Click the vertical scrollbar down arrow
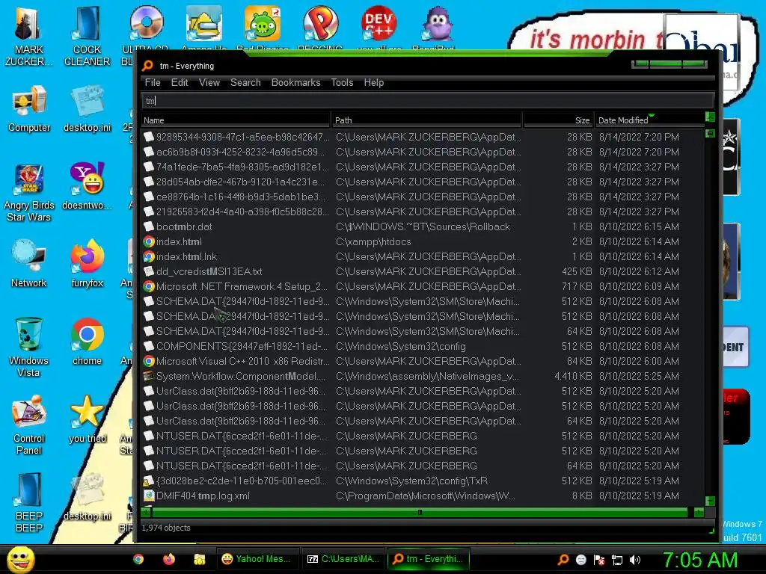The height and width of the screenshot is (574, 766). pyautogui.click(x=711, y=501)
